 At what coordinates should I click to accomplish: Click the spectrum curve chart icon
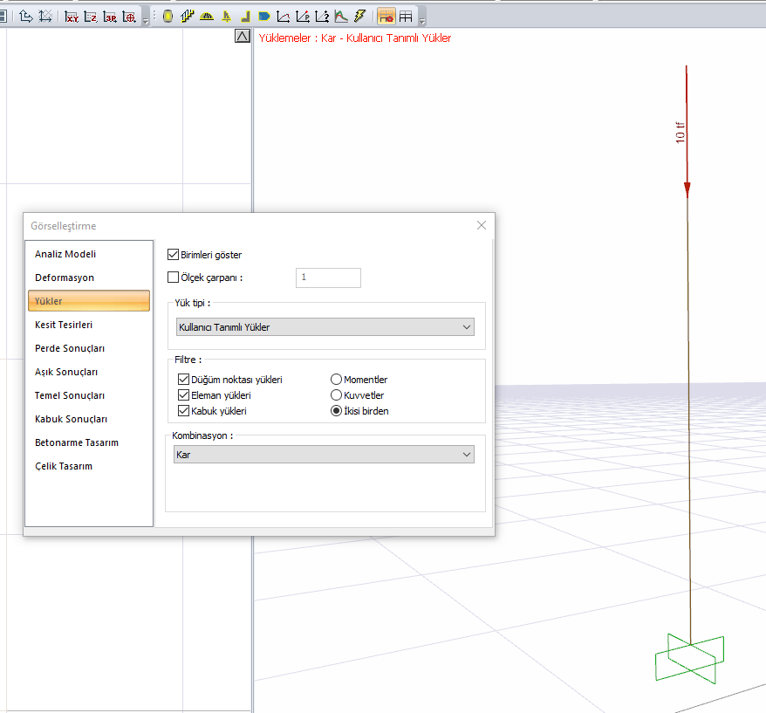click(x=341, y=17)
